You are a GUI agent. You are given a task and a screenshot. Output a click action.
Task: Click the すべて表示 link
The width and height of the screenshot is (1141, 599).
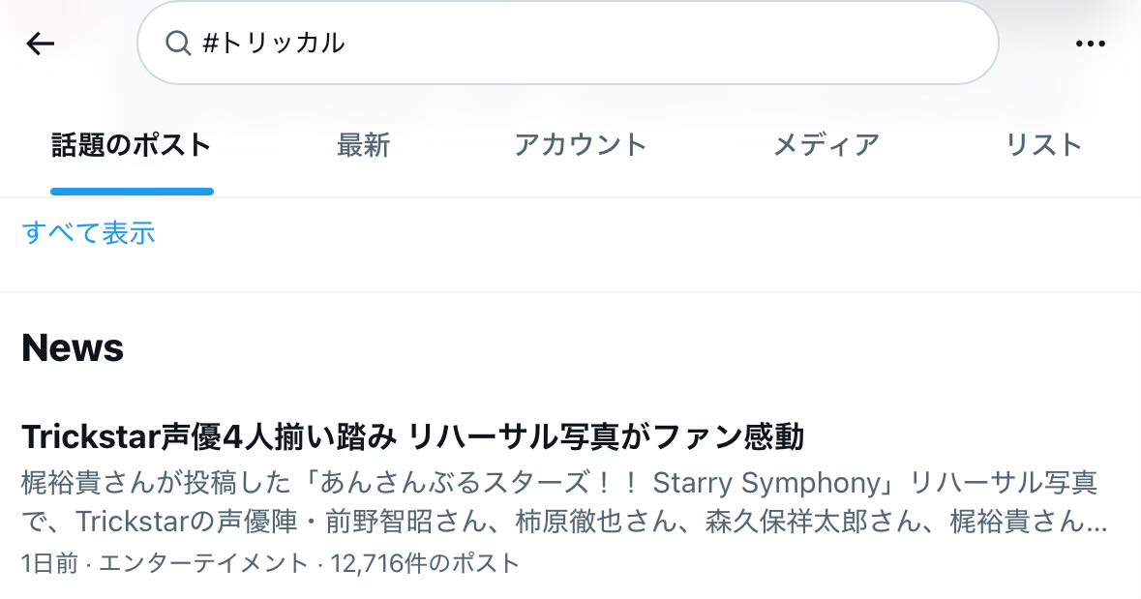pyautogui.click(x=88, y=233)
